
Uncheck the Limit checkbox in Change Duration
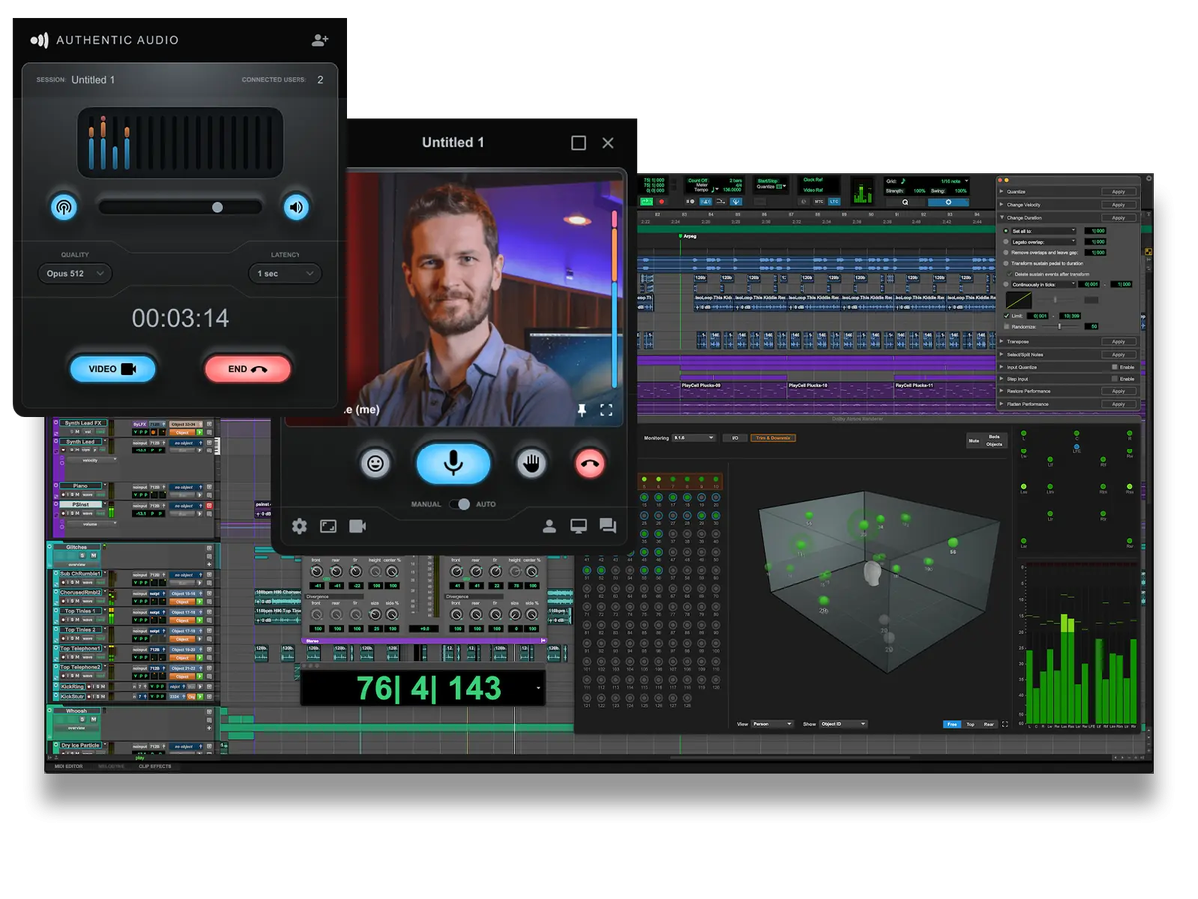click(1006, 315)
